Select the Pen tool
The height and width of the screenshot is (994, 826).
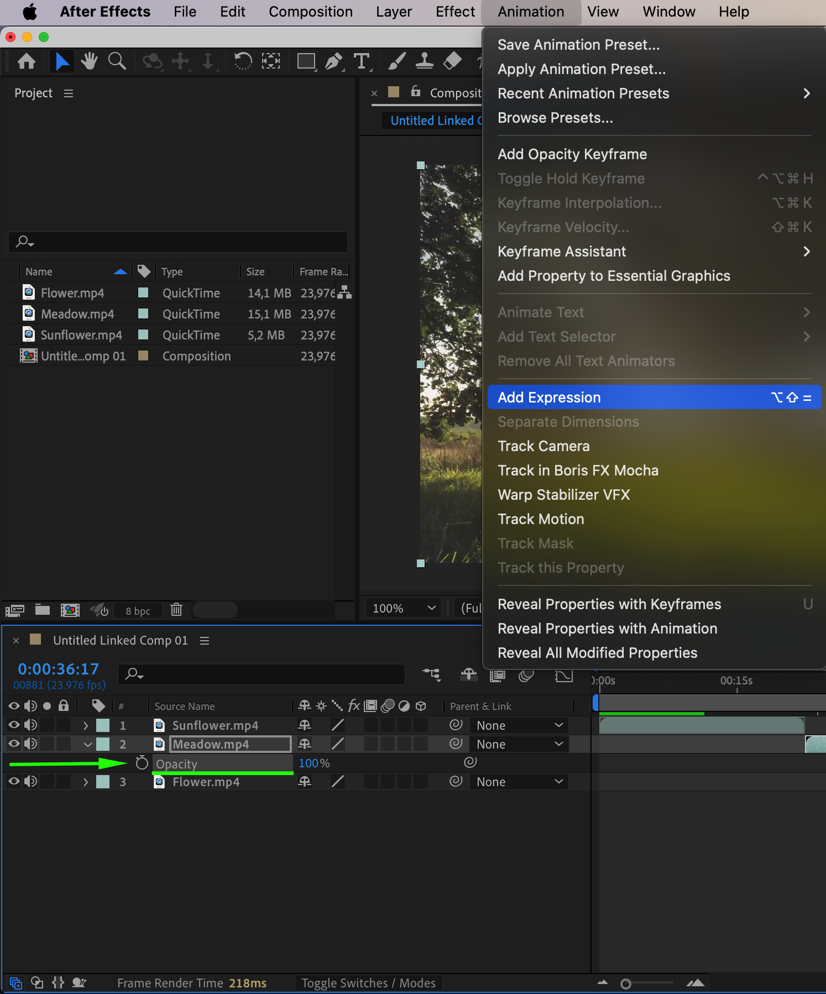point(333,61)
